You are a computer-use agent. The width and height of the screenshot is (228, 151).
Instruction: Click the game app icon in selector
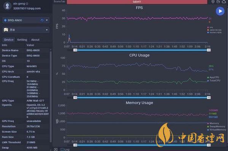point(6,30)
